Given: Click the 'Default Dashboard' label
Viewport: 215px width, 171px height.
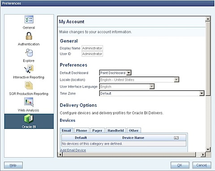Looking at the screenshot, I should (74, 73).
